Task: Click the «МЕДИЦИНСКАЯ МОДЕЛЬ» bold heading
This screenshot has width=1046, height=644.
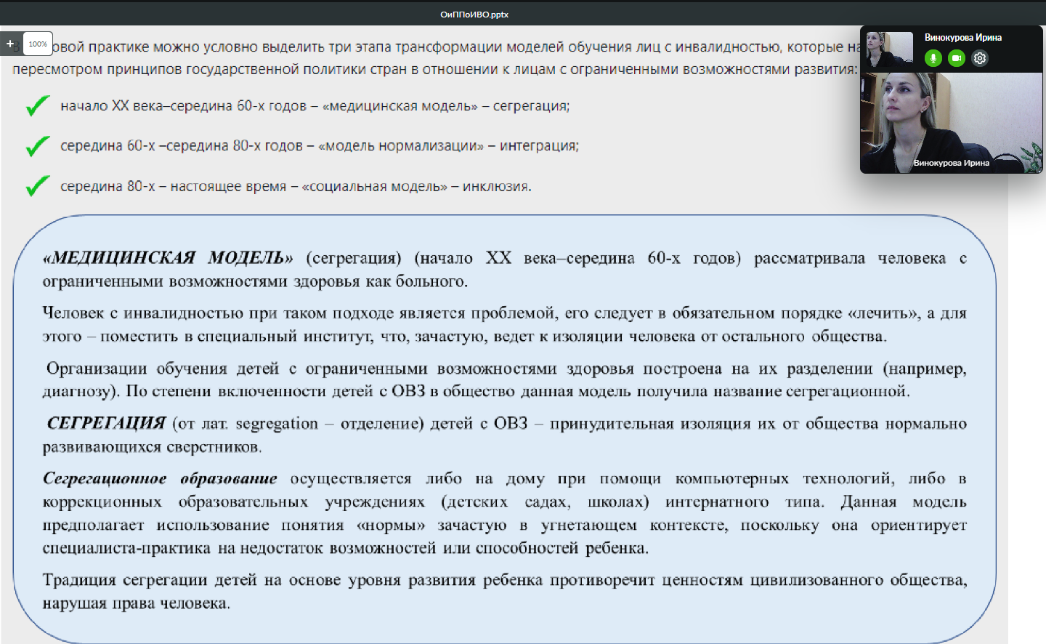Action: tap(167, 258)
